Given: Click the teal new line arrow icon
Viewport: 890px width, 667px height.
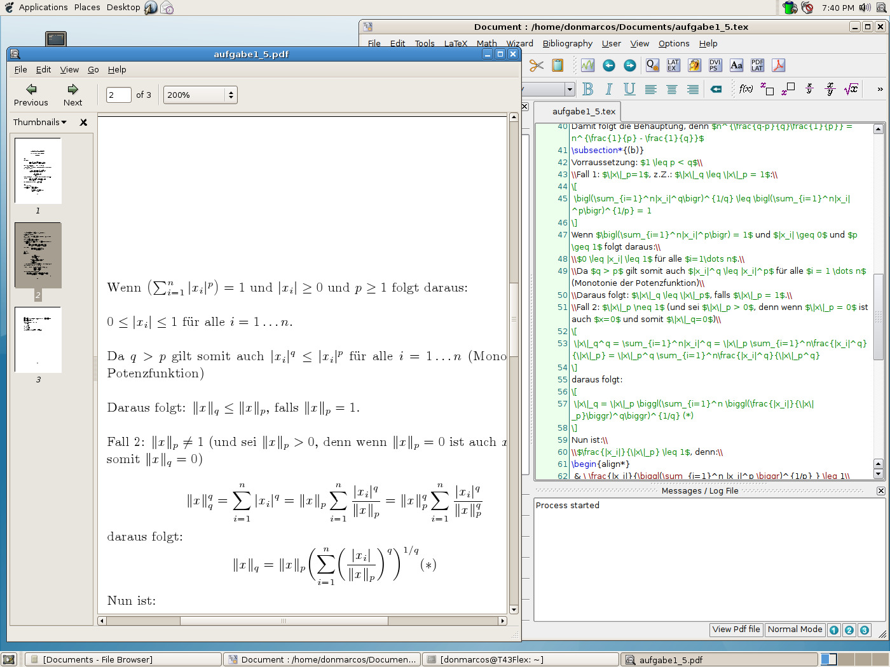Looking at the screenshot, I should 716,90.
